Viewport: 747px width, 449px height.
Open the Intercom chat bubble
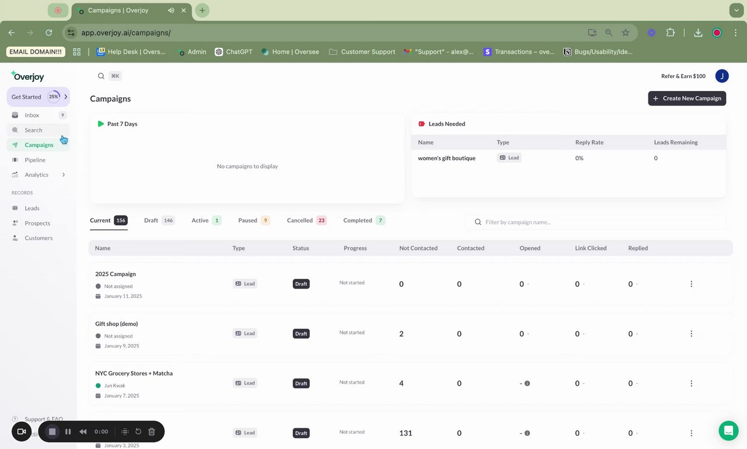tap(728, 430)
